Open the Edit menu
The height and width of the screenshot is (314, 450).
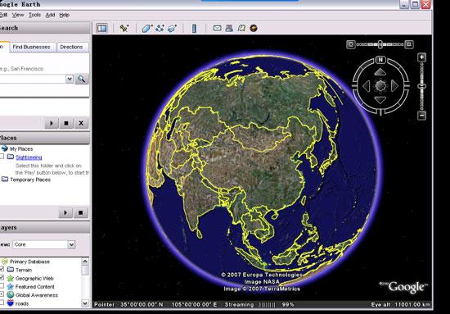4,15
